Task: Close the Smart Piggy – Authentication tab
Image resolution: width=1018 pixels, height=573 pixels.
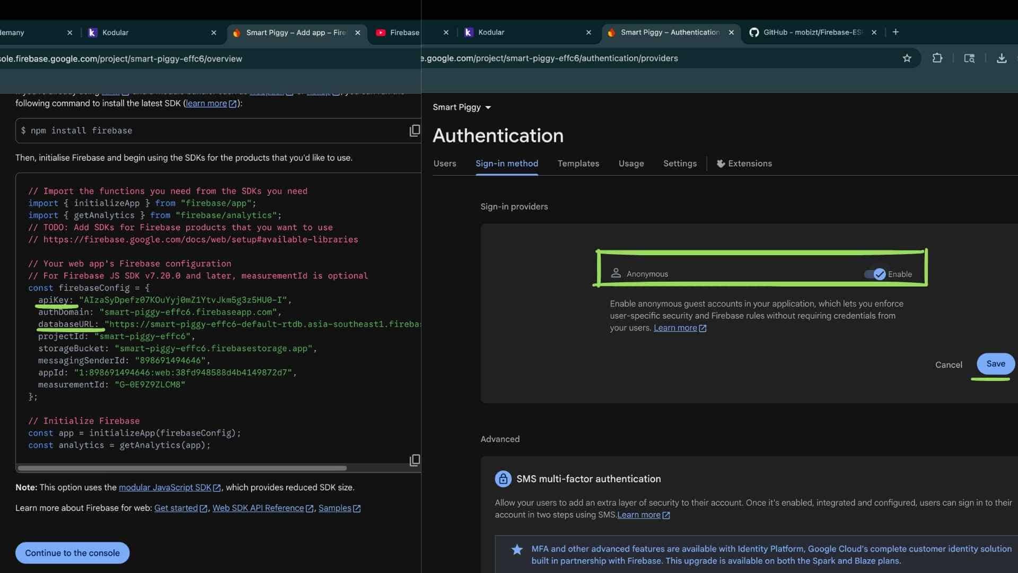Action: [731, 32]
